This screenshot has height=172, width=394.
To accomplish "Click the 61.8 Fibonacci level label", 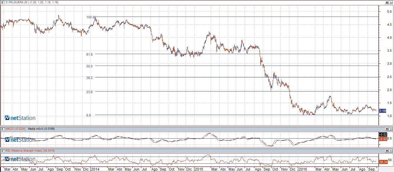I will click(x=90, y=54).
